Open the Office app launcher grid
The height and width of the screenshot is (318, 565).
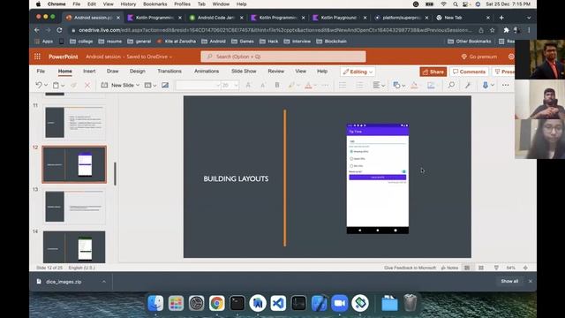tap(37, 57)
